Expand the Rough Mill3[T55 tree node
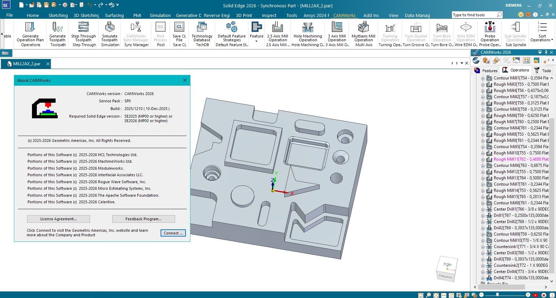 pyautogui.click(x=483, y=85)
